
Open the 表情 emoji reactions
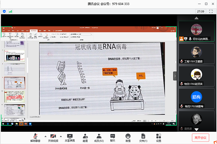128,137
